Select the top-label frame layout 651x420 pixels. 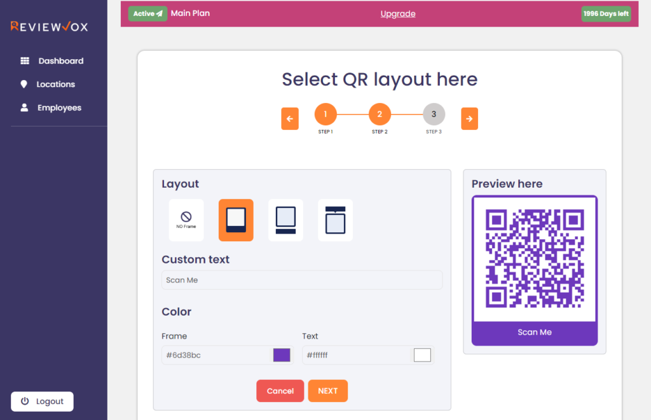pos(335,220)
